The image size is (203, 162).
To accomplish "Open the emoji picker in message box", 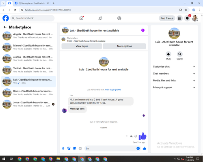I will (138, 149).
